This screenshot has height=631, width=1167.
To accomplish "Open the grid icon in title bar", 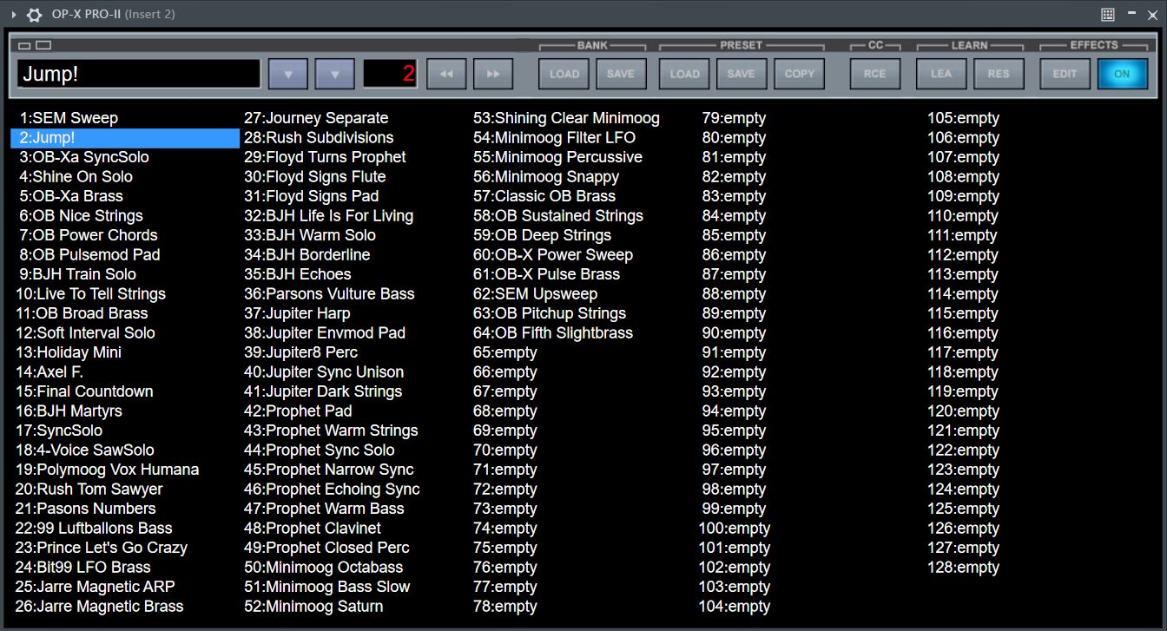I will pos(1108,14).
